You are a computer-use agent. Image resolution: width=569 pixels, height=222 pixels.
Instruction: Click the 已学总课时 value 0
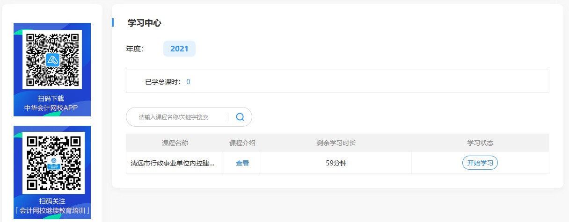[188, 82]
